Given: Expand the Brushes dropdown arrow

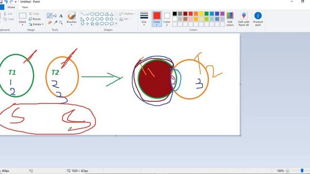Looking at the screenshot, I should [x=72, y=25].
